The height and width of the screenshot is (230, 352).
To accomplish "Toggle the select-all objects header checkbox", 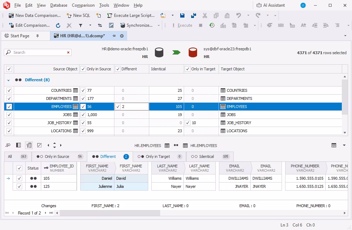I will point(9,69).
